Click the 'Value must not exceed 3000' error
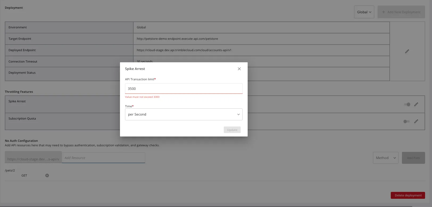Viewport: 432px width, 207px height. [142, 97]
